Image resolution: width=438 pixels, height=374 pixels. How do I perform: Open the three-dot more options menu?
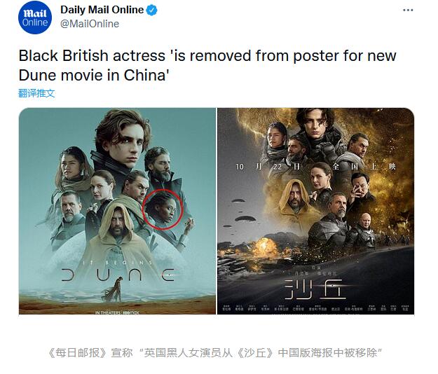click(x=408, y=11)
